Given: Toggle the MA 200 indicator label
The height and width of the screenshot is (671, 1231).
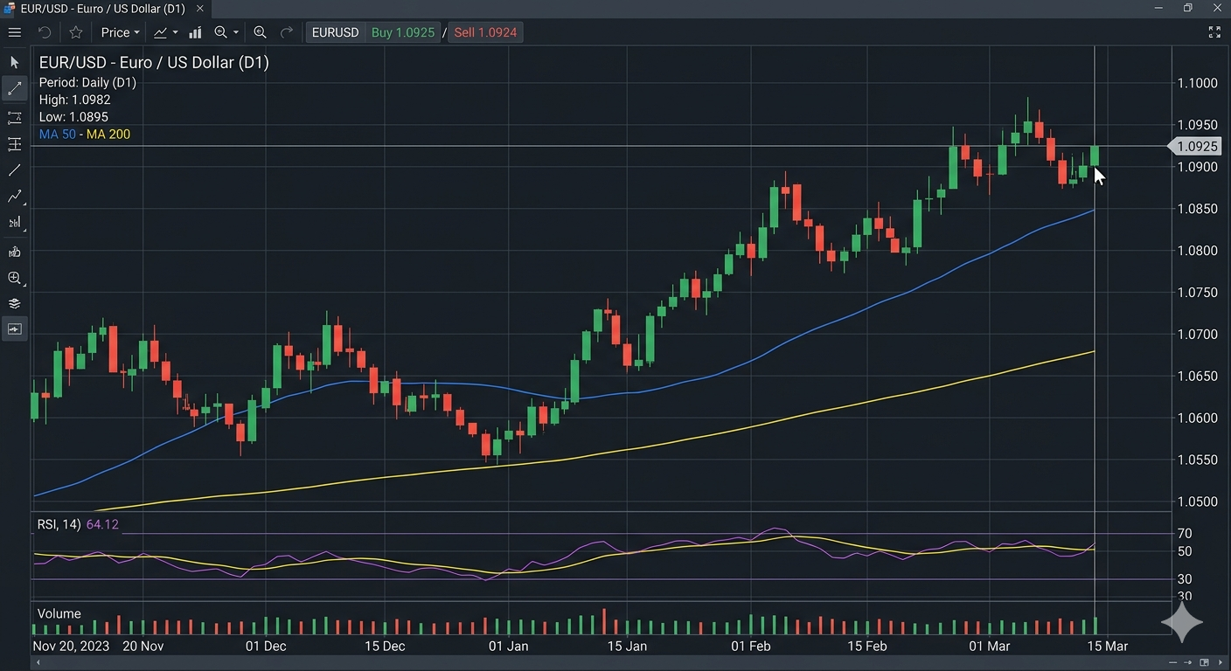Looking at the screenshot, I should click(x=108, y=135).
